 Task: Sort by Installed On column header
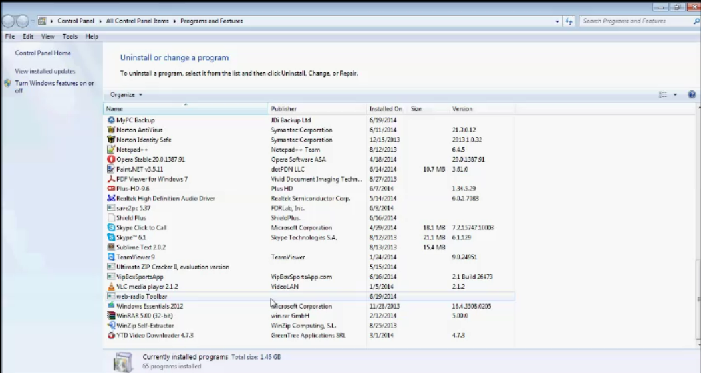[387, 108]
